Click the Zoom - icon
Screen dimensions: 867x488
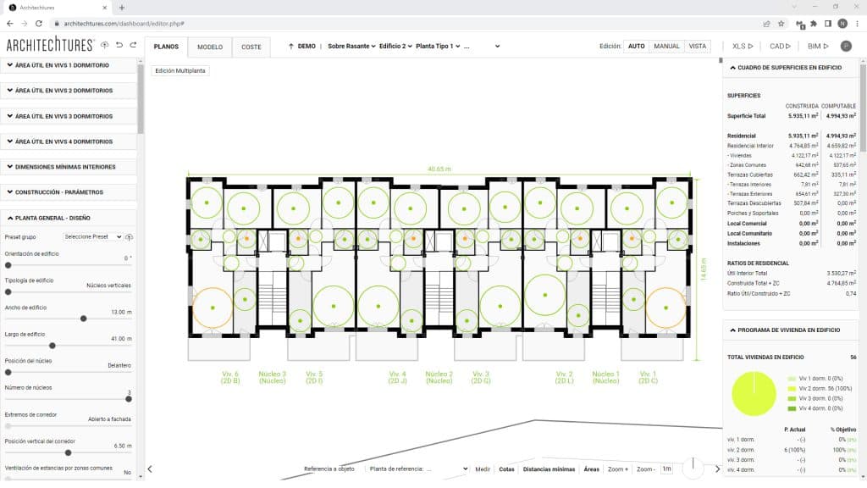click(x=646, y=469)
